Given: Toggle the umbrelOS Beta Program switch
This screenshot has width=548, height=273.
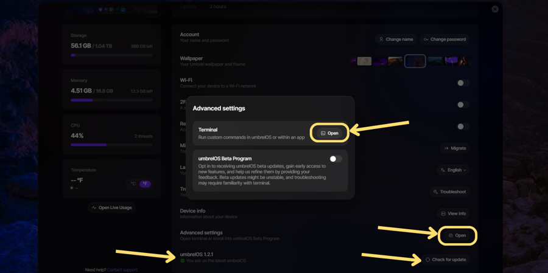Looking at the screenshot, I should [x=335, y=159].
